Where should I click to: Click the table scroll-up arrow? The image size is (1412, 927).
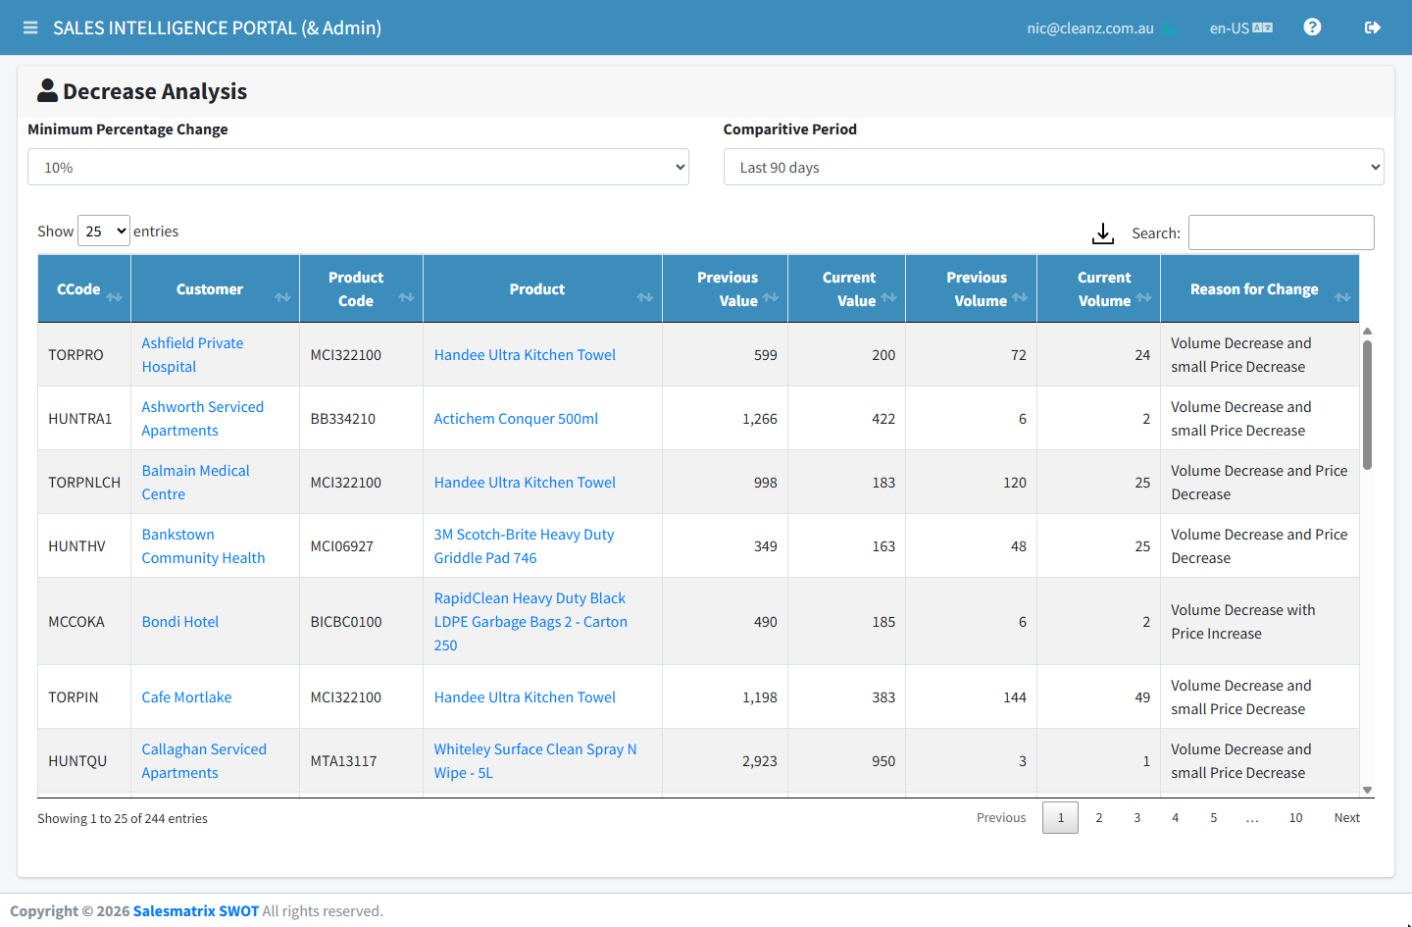click(x=1367, y=332)
